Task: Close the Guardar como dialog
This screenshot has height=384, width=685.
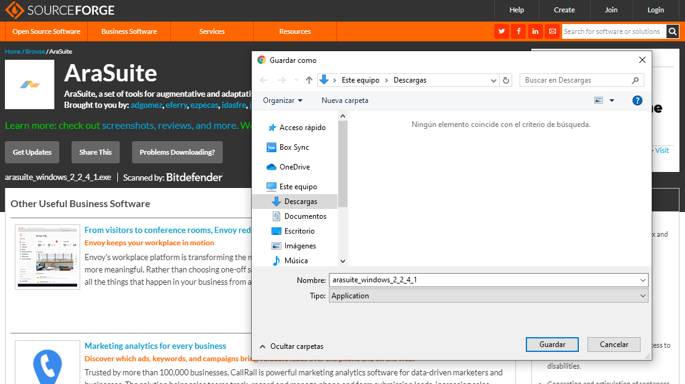Action: (642, 60)
